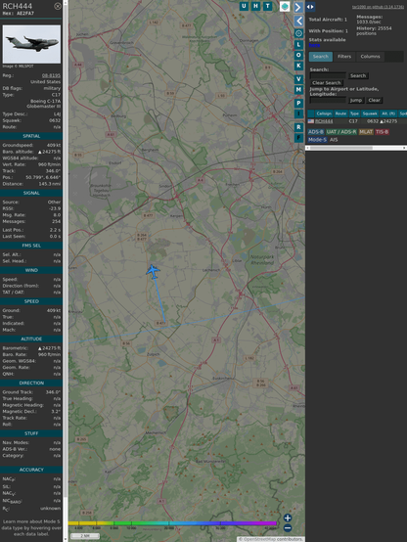Click the right-pointing chevron sidebar arrow
The width and height of the screenshot is (407, 542).
[298, 7]
